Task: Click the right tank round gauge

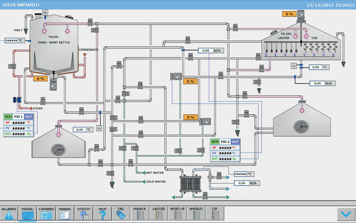Action: click(301, 126)
